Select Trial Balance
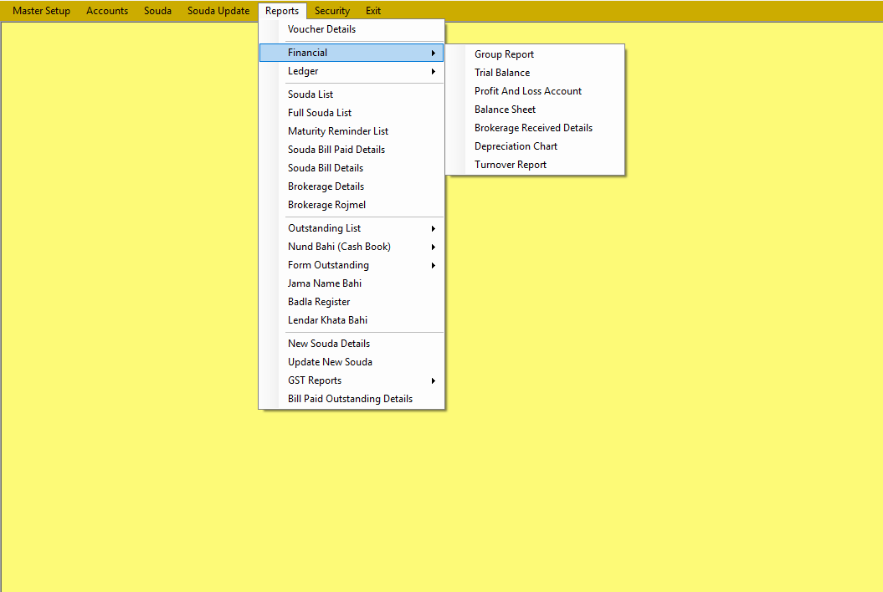 click(x=535, y=73)
